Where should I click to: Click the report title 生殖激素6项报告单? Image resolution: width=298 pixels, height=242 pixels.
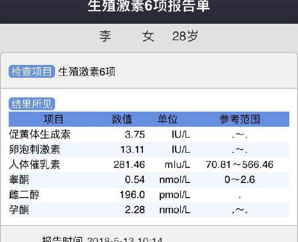pos(149,6)
